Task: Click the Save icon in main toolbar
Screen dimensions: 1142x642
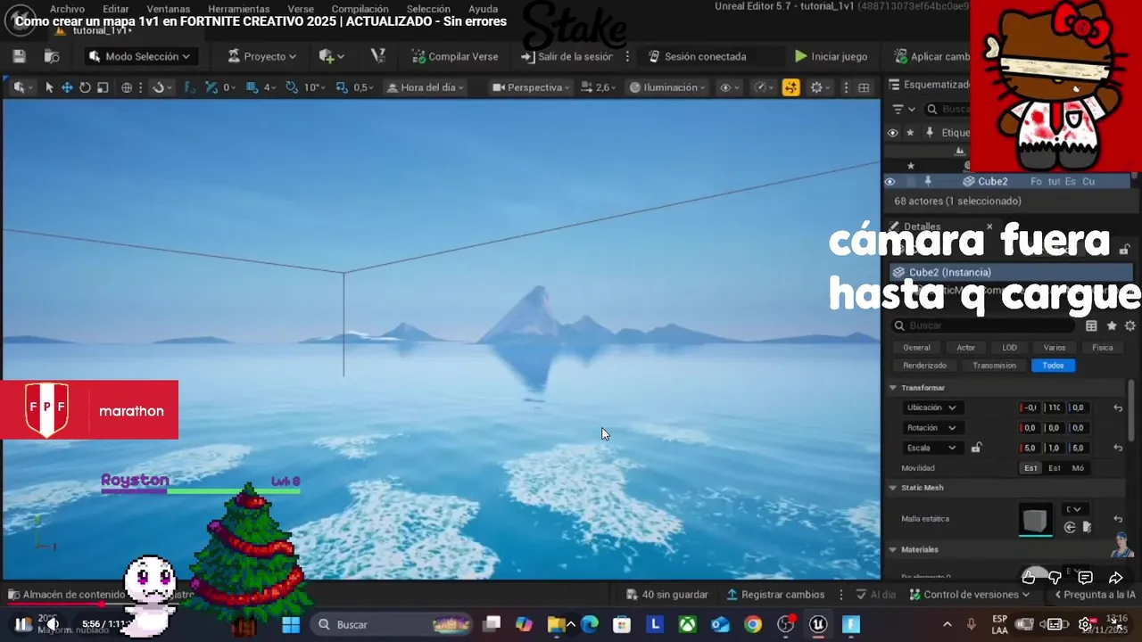Action: coord(19,56)
